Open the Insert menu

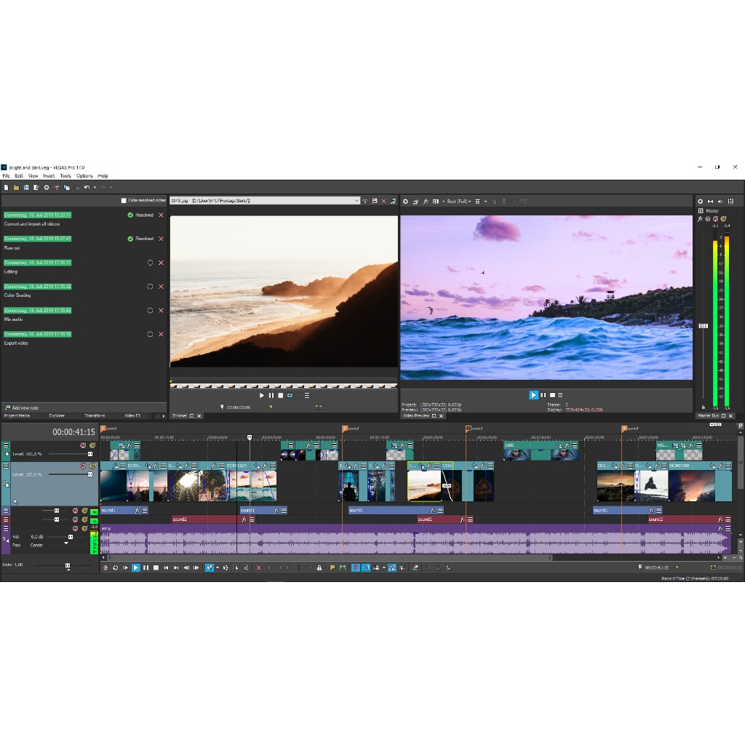49,176
